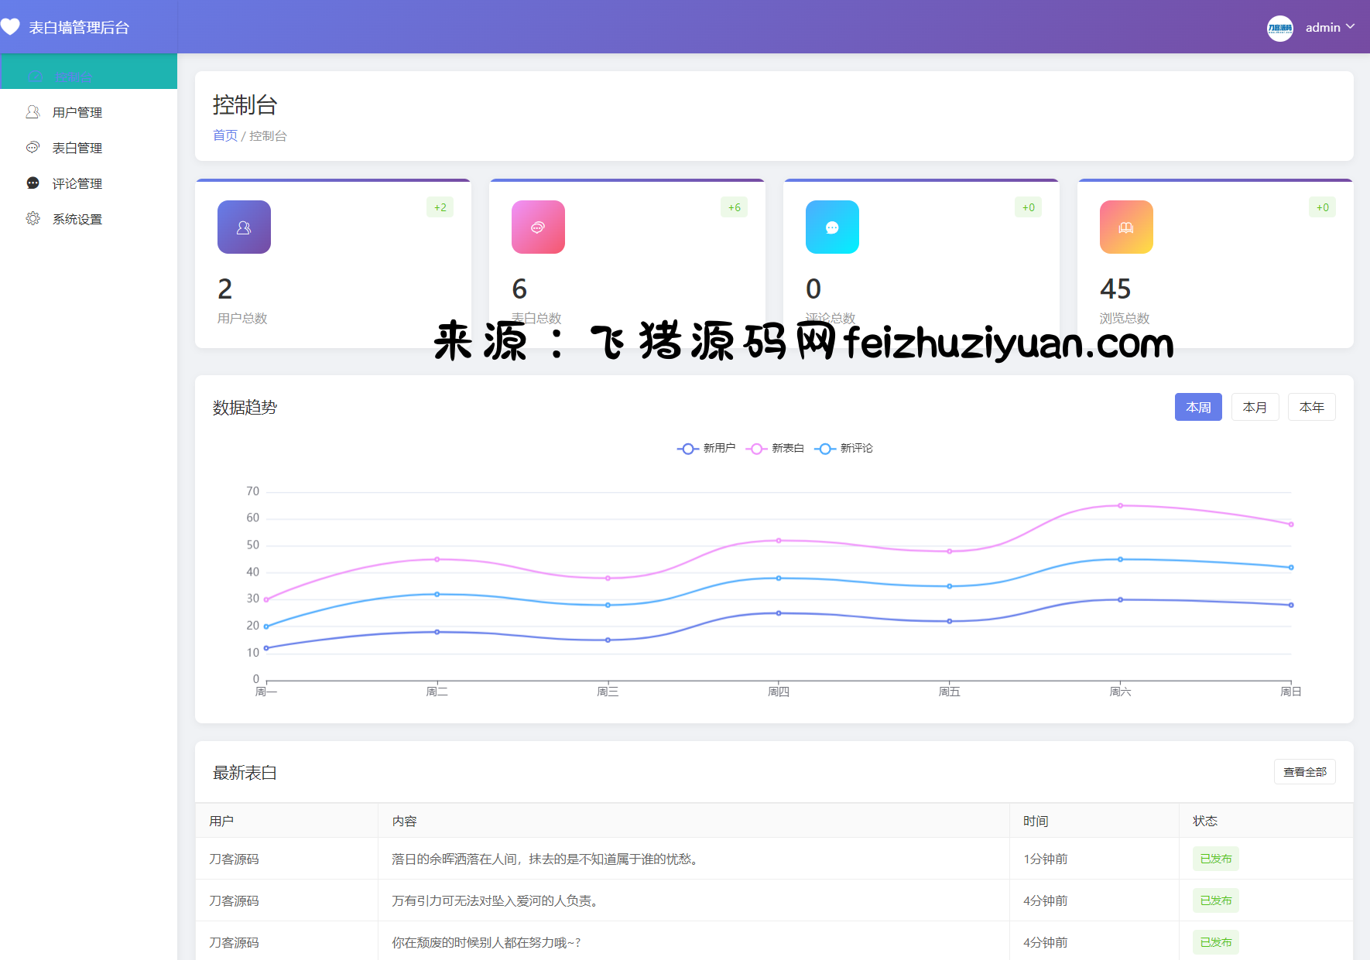Click the confession management sidebar icon
Image resolution: width=1370 pixels, height=960 pixels.
tap(33, 148)
